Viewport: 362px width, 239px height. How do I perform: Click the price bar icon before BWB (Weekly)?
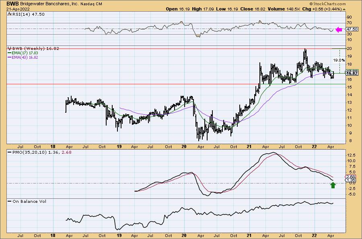10,49
